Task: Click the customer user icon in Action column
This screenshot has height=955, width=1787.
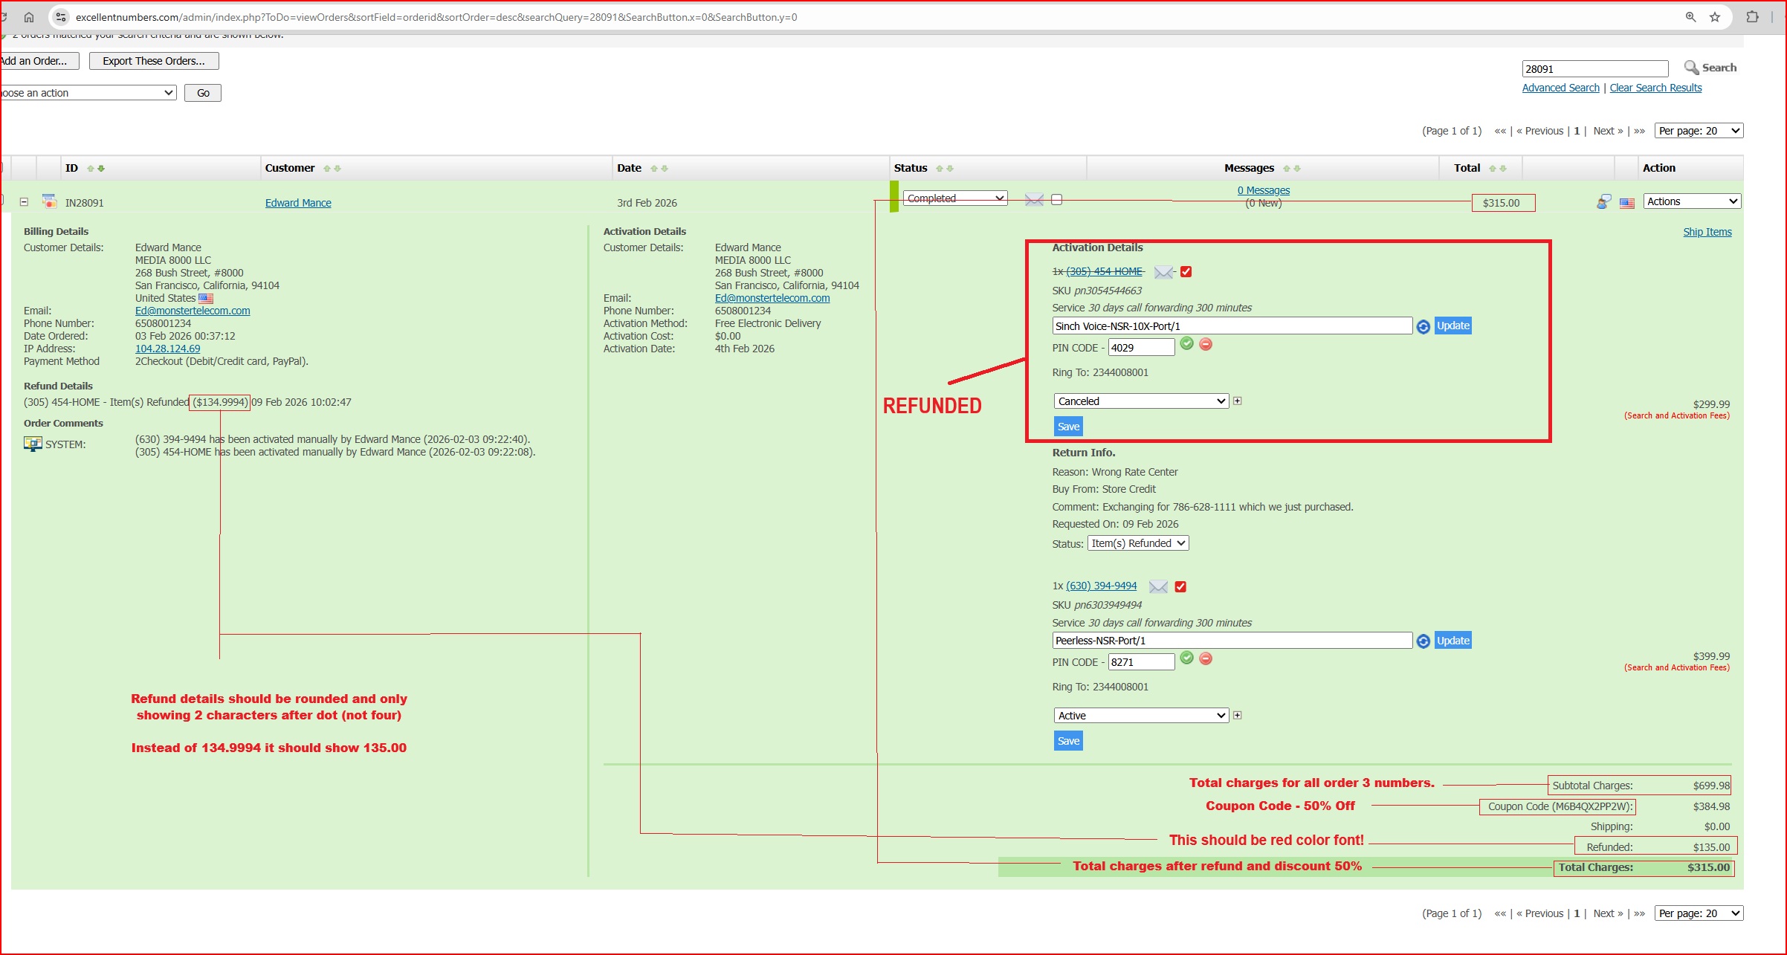Action: click(1603, 202)
